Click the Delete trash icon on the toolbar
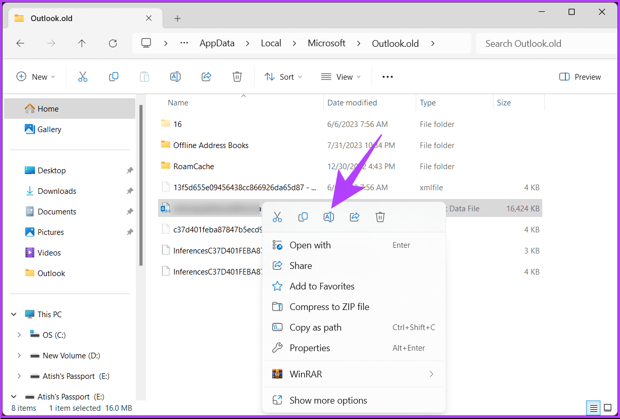 pos(237,76)
